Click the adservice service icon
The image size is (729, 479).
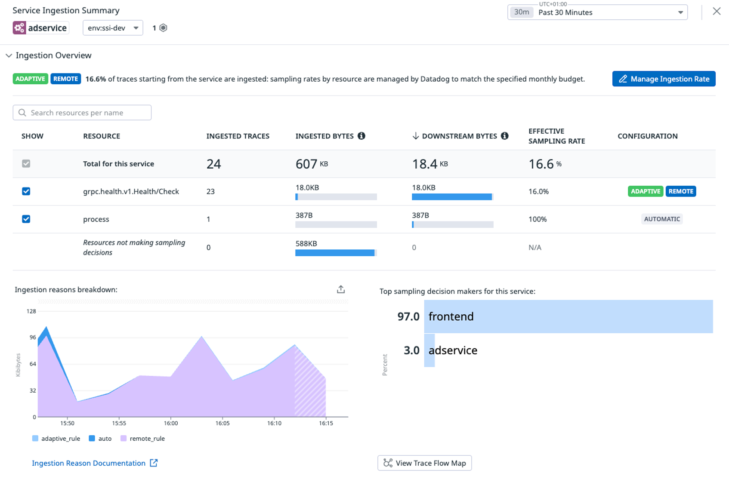pyautogui.click(x=19, y=28)
